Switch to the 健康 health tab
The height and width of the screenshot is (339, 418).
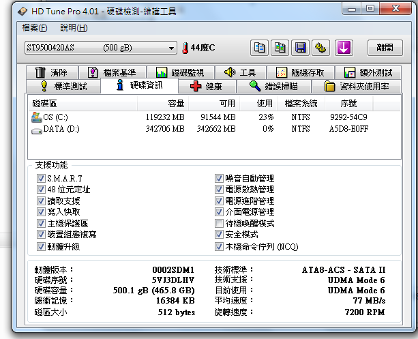(x=207, y=86)
